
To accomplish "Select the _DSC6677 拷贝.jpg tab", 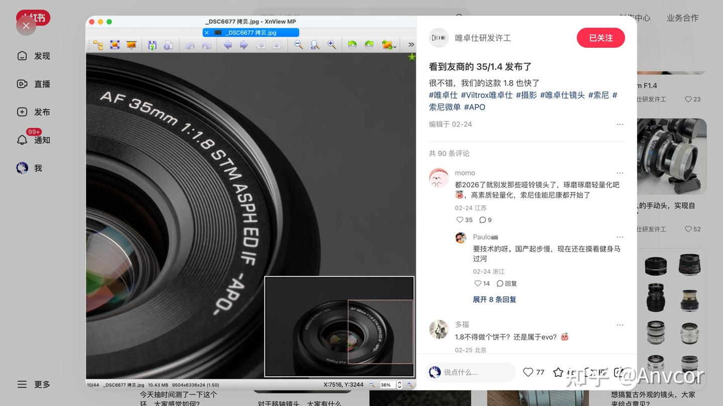I will [251, 33].
